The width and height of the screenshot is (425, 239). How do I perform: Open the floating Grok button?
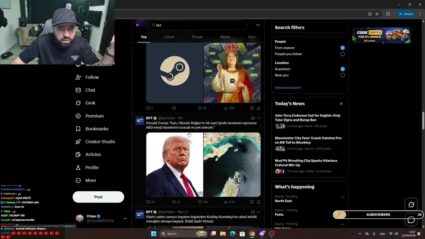(x=411, y=205)
